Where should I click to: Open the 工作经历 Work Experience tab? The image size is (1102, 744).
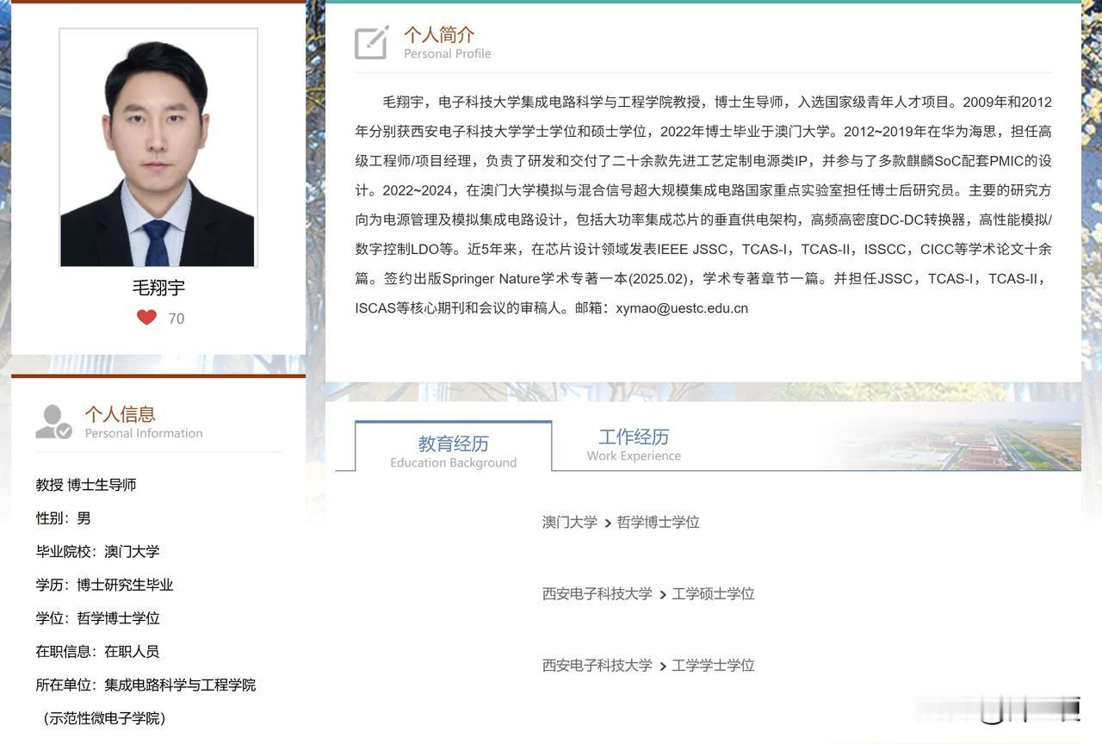pyautogui.click(x=634, y=444)
